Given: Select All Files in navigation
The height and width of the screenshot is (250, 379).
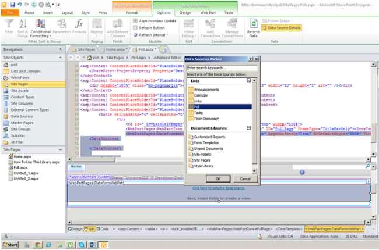Looking at the screenshot, I should [x=17, y=142].
